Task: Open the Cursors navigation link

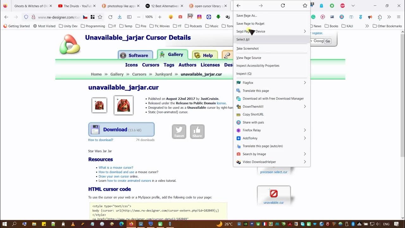Action: click(151, 65)
